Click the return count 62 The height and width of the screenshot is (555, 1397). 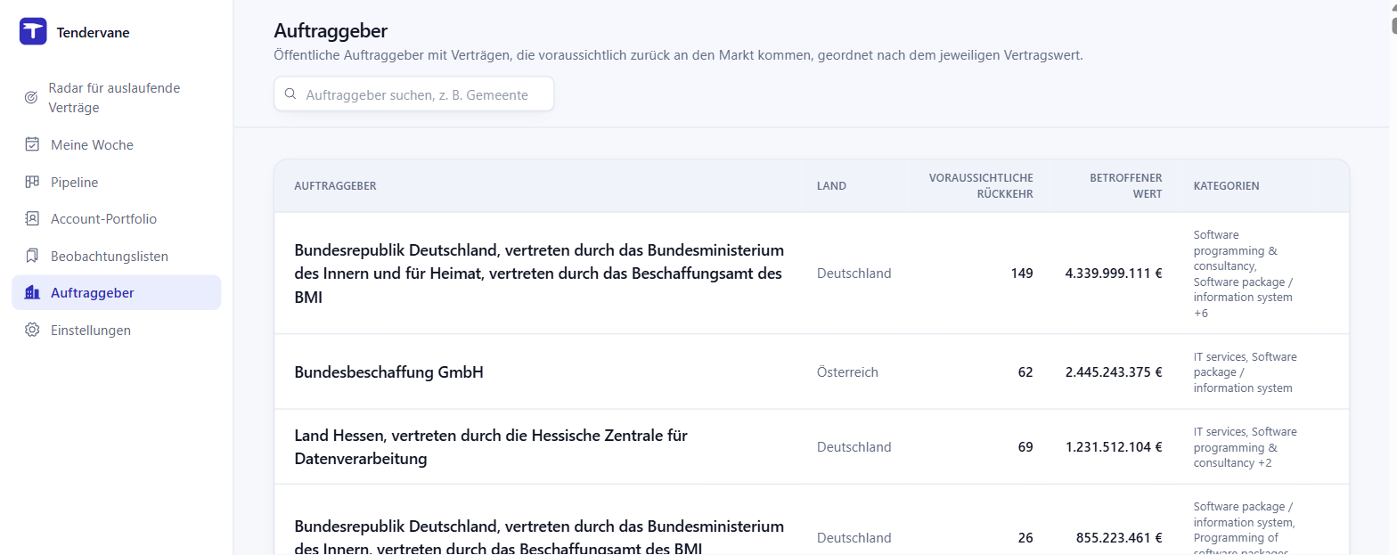[1025, 372]
